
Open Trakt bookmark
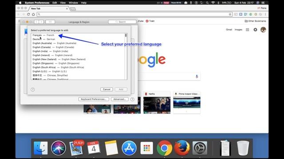tap(150, 21)
